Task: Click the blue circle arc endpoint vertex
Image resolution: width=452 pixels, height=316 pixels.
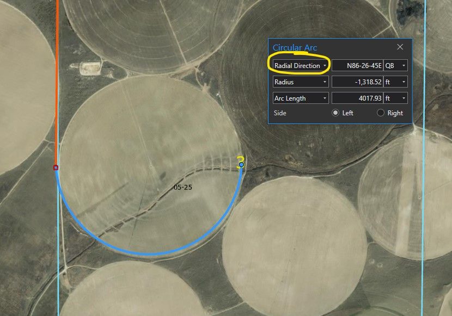Action: tap(242, 165)
